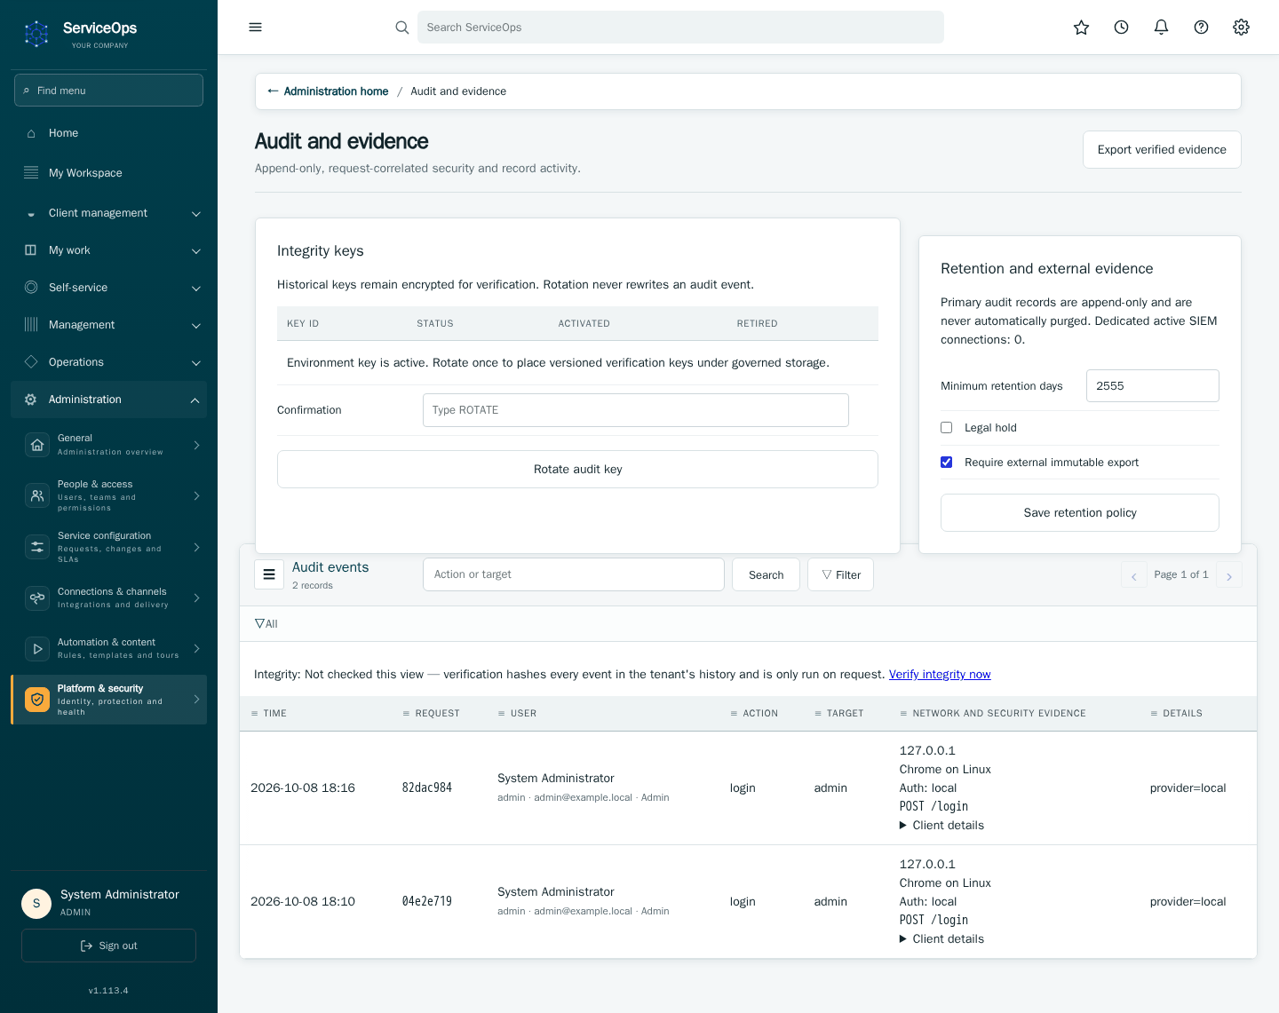This screenshot has width=1279, height=1013.
Task: Click the General house icon in sidebar
Action: coord(37,445)
